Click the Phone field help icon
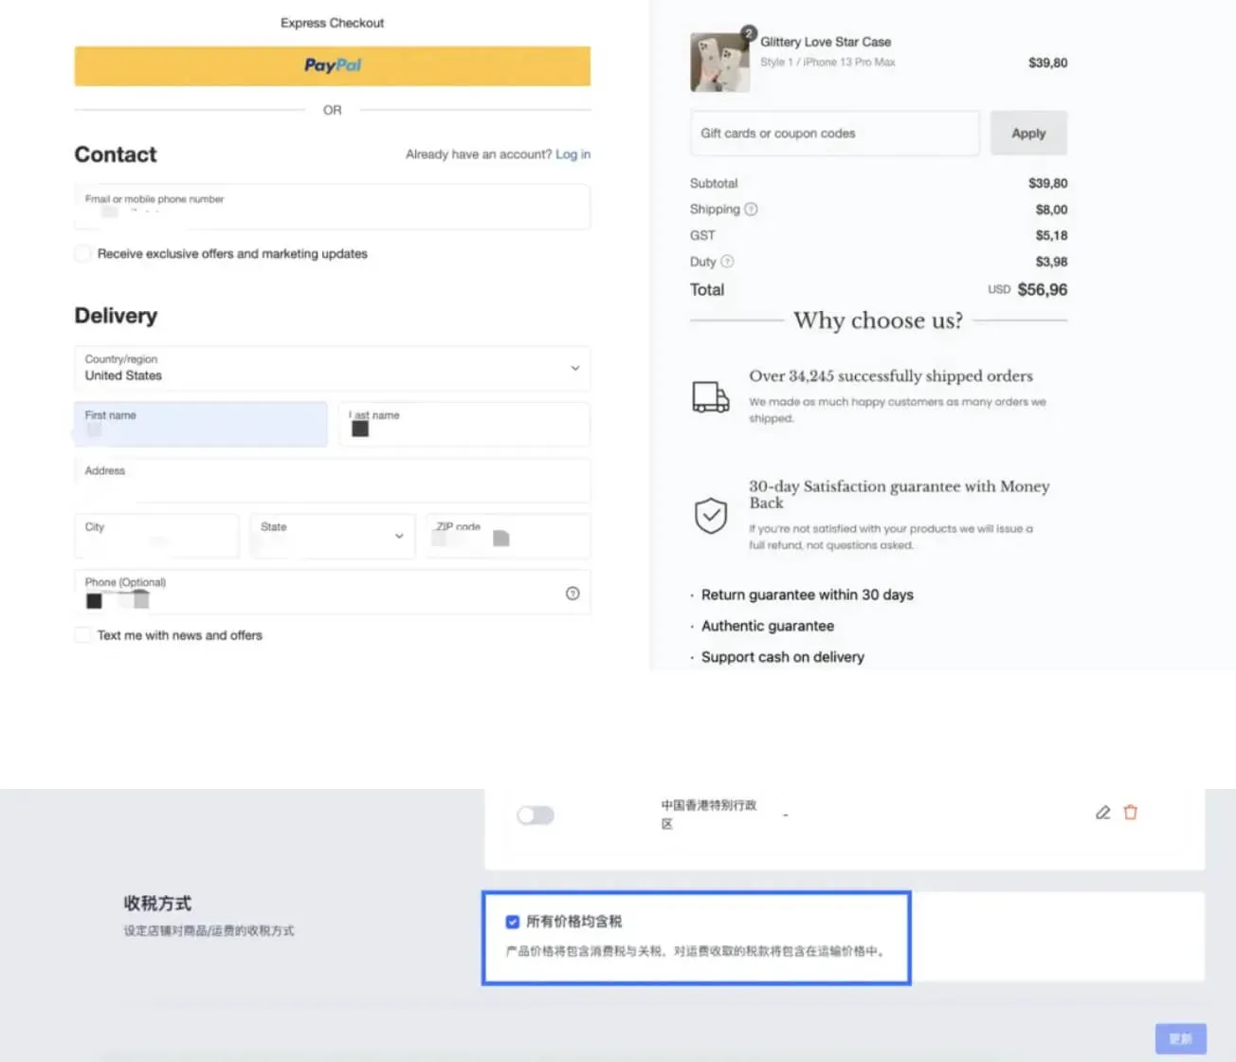The image size is (1236, 1062). point(573,594)
